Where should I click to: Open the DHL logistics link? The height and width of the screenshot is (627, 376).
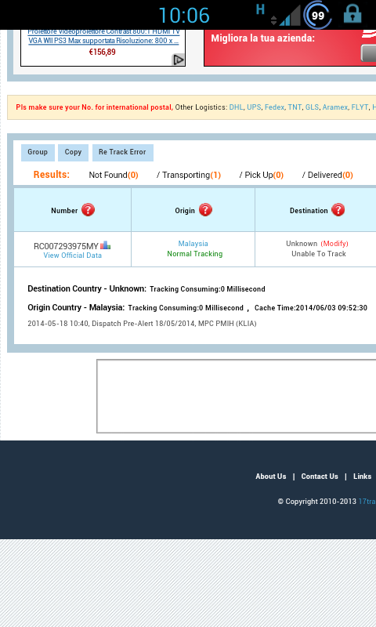(236, 107)
